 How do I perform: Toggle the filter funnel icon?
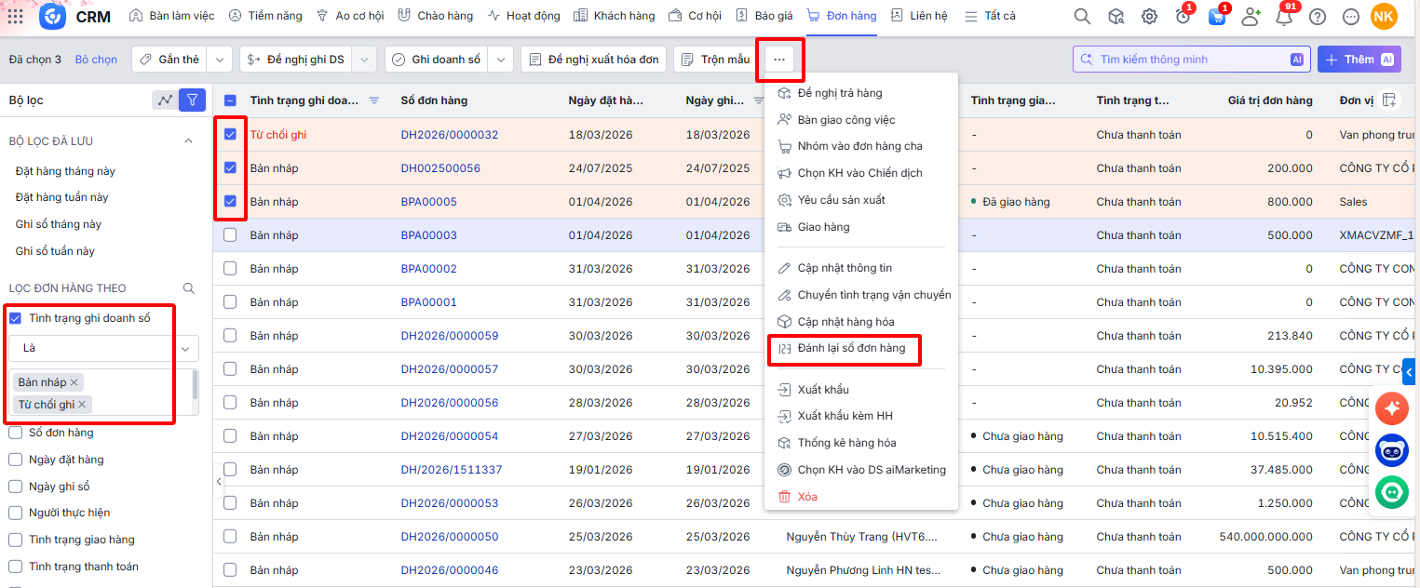[x=192, y=100]
